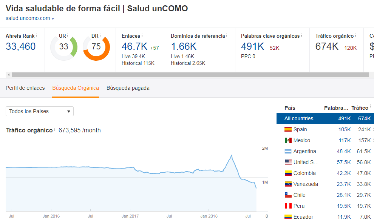This screenshot has width=374, height=224.
Task: Click the Ahrefs Rank value 33,460
Action: (x=21, y=46)
